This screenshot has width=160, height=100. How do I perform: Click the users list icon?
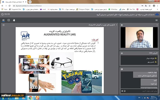(x=122, y=53)
